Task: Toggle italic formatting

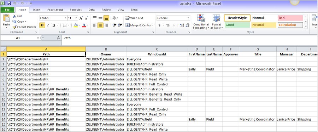Action: point(48,25)
